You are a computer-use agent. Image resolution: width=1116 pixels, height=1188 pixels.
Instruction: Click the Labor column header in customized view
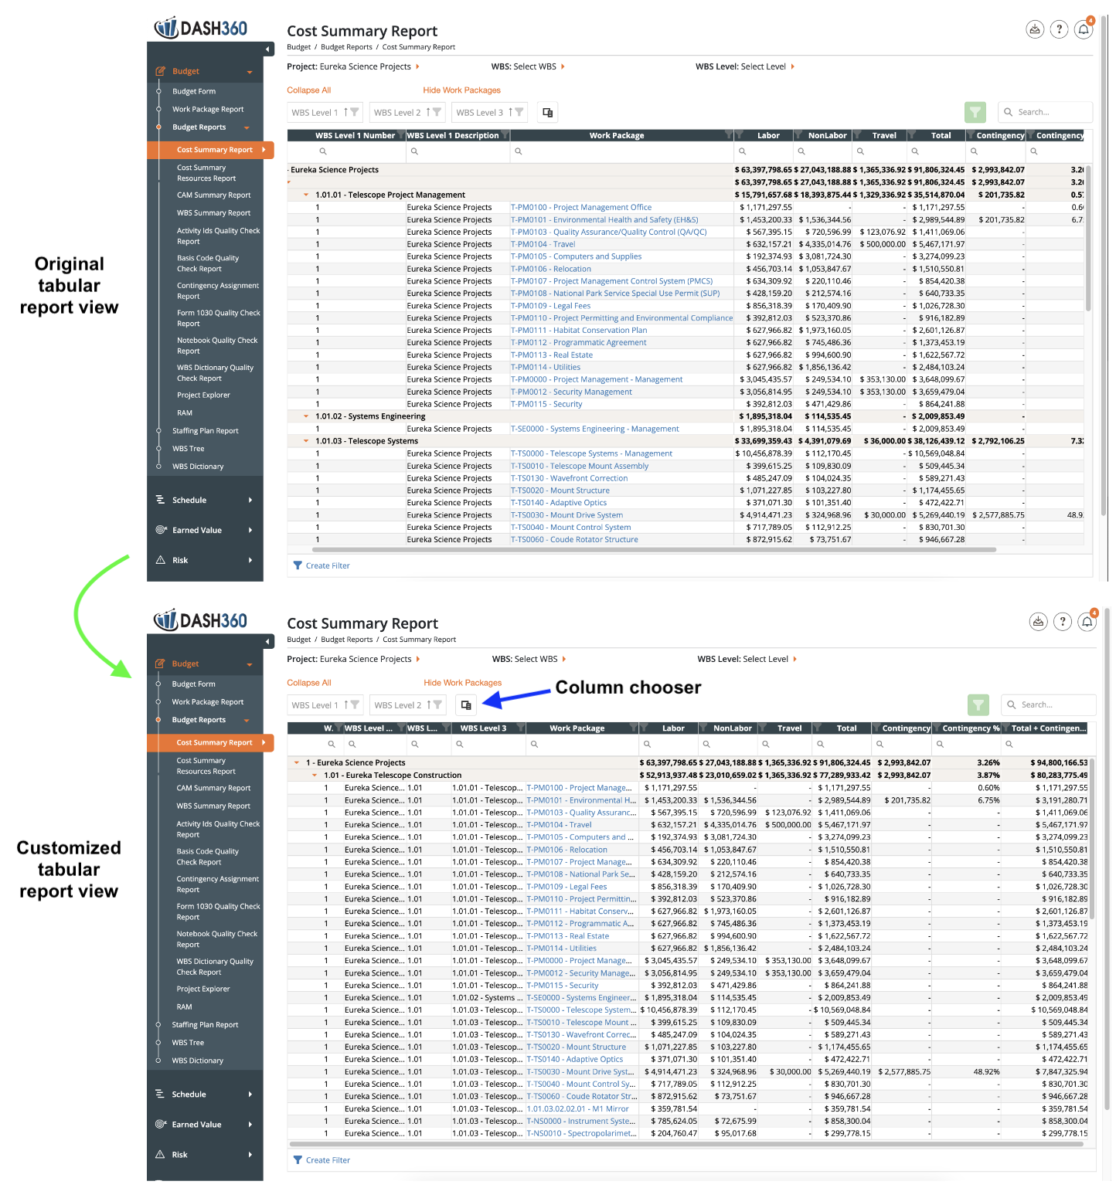[673, 728]
